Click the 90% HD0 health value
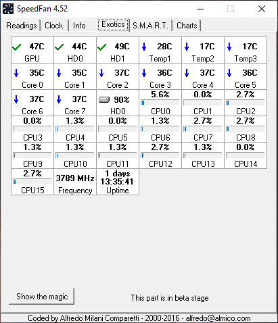The width and height of the screenshot is (278, 323). (x=122, y=99)
